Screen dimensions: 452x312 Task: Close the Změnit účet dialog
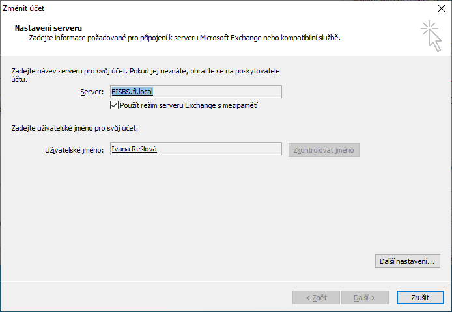(441, 8)
